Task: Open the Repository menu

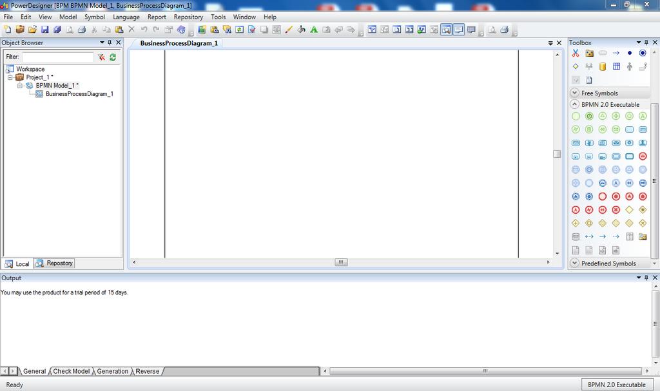Action: tap(188, 17)
